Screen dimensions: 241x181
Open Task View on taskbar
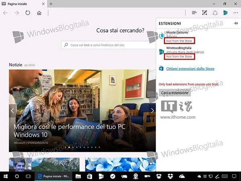pos(28,176)
